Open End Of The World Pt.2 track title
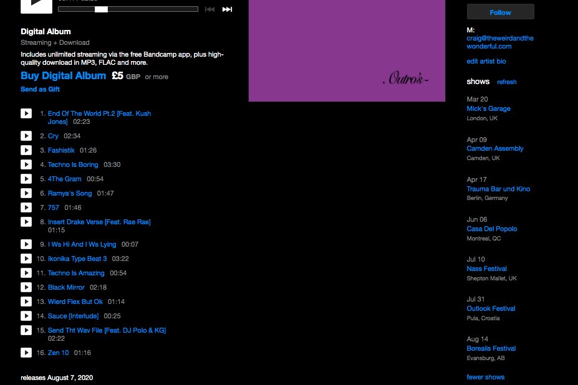 [99, 118]
